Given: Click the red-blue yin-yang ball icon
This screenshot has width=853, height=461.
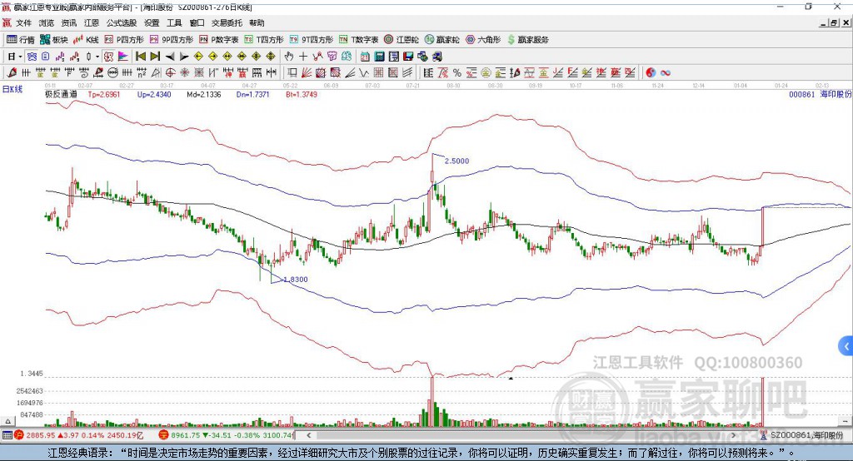Looking at the screenshot, I should (x=650, y=73).
